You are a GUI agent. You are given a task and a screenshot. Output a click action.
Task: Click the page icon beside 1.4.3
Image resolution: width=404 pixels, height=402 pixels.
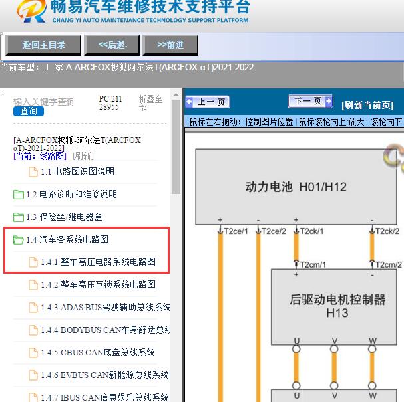point(33,308)
